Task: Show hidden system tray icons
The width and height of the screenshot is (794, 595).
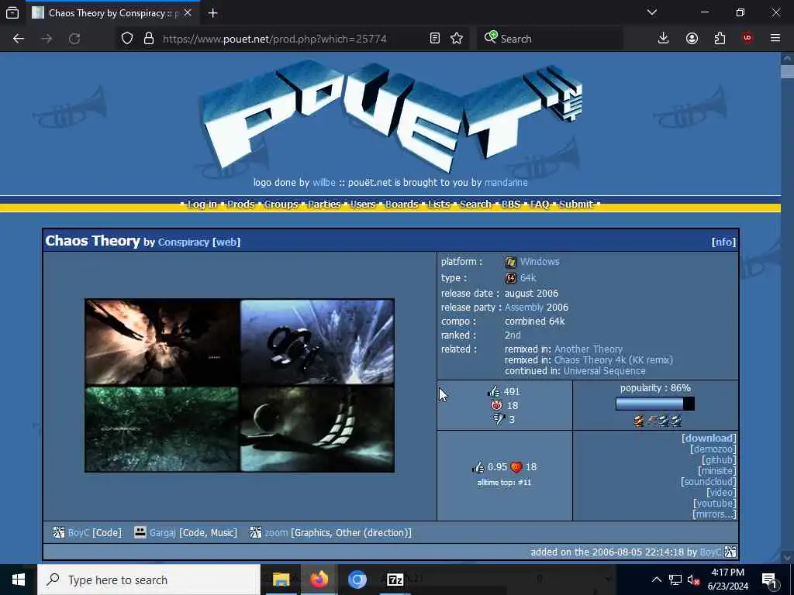Action: tap(656, 580)
